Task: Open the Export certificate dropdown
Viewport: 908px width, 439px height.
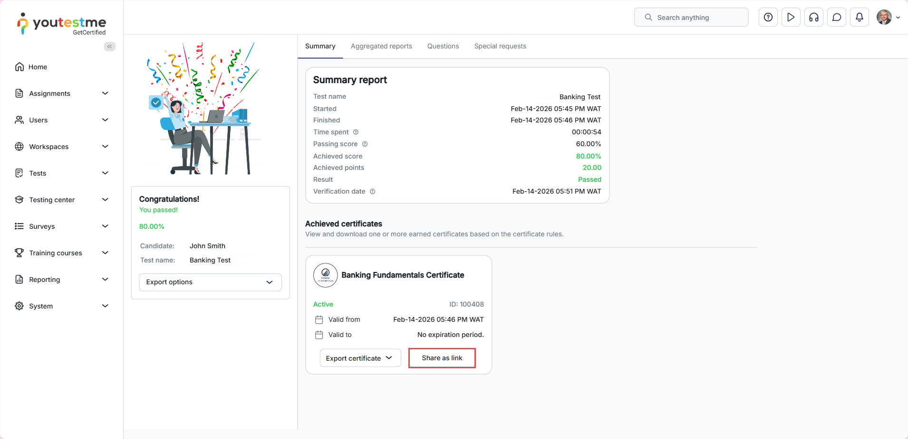Action: coord(360,358)
